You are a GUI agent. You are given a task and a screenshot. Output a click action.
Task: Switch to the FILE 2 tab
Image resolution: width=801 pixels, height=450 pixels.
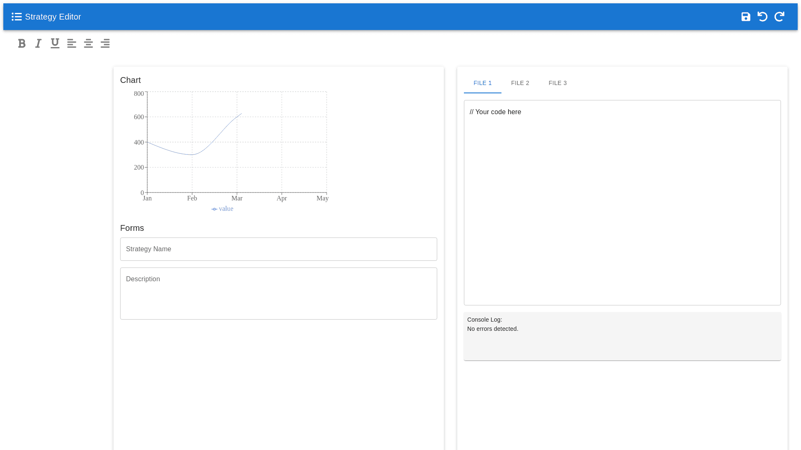[x=520, y=83]
